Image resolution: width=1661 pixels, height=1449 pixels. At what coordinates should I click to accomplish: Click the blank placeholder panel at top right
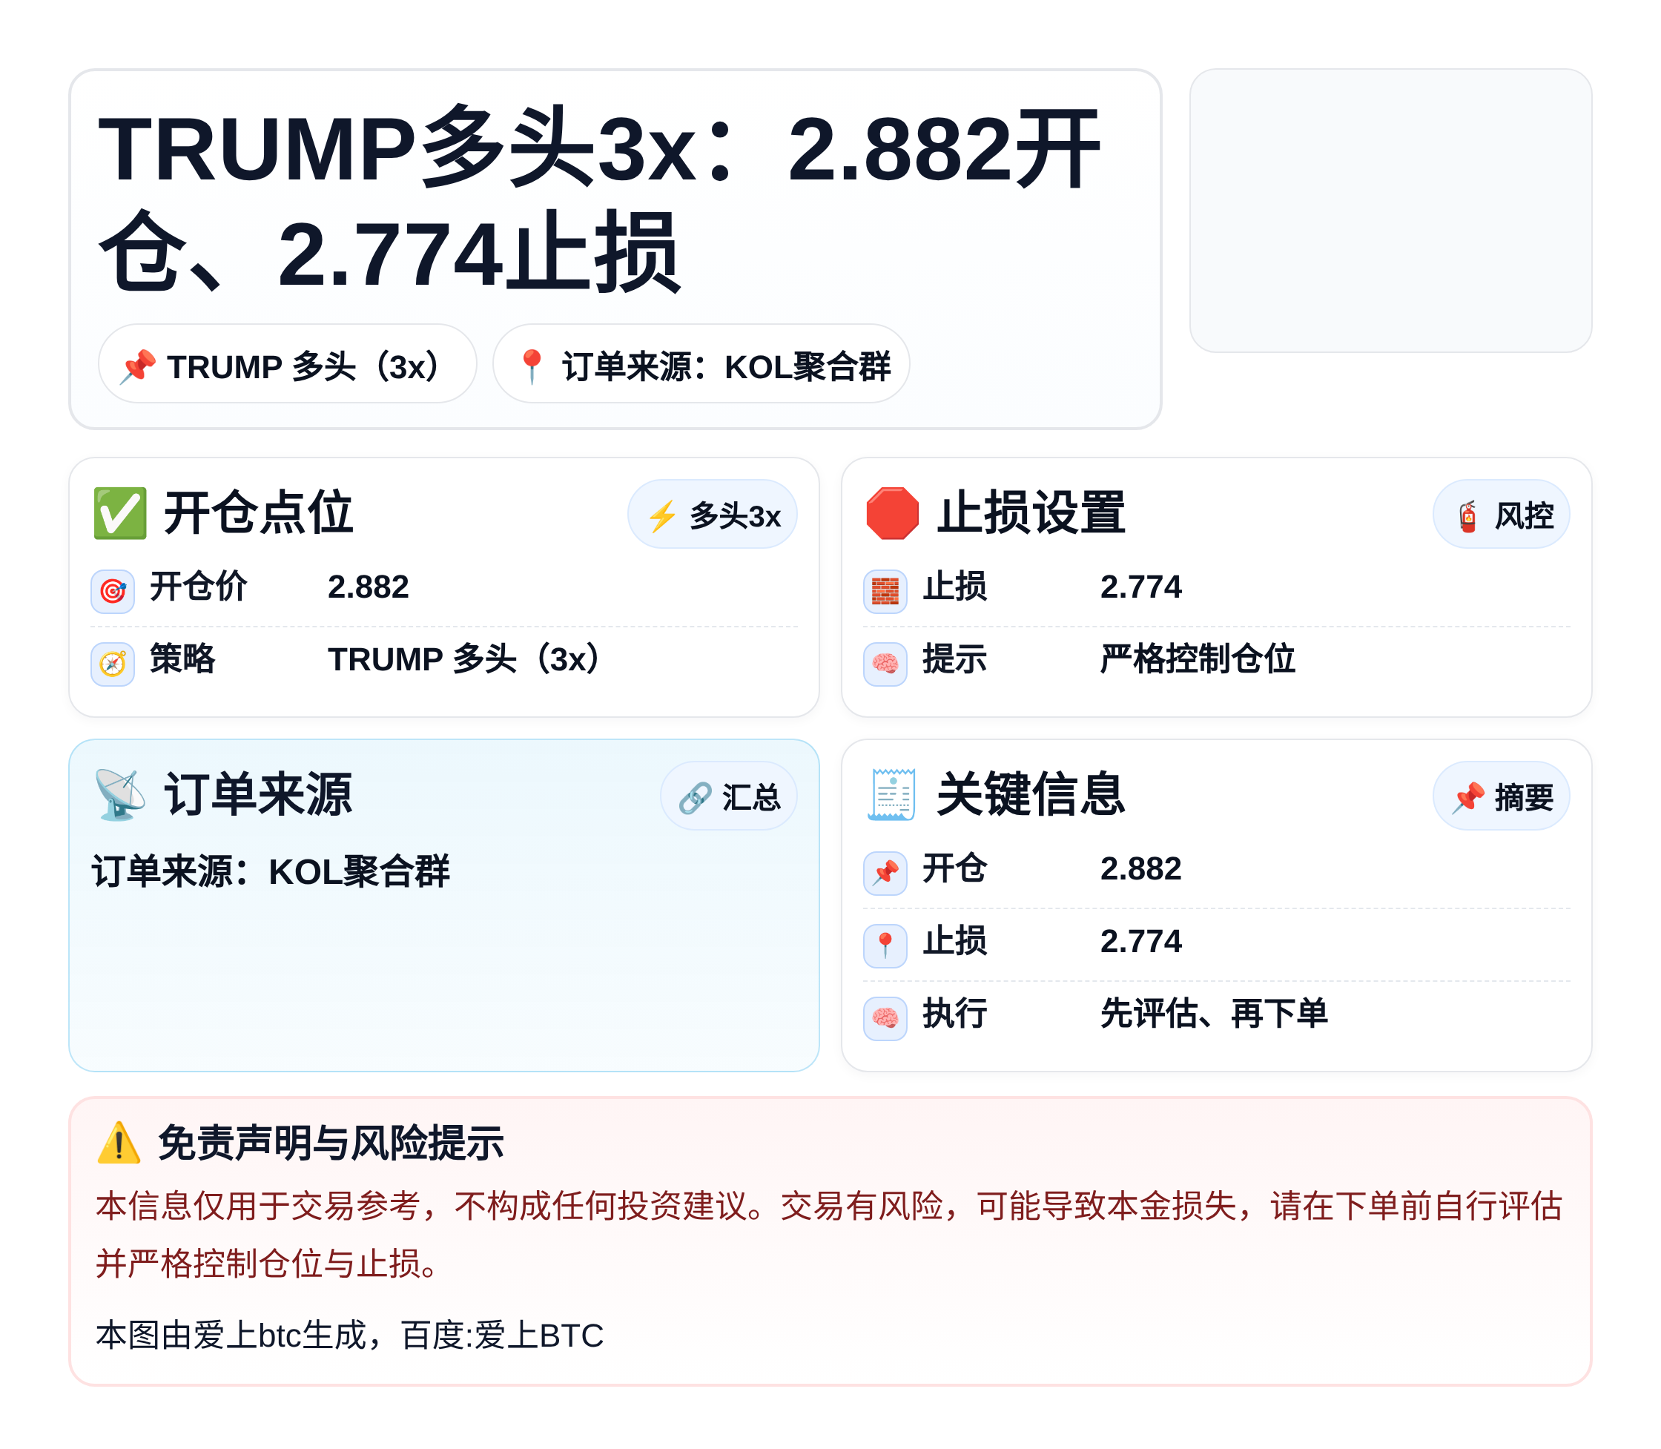pyautogui.click(x=1391, y=211)
